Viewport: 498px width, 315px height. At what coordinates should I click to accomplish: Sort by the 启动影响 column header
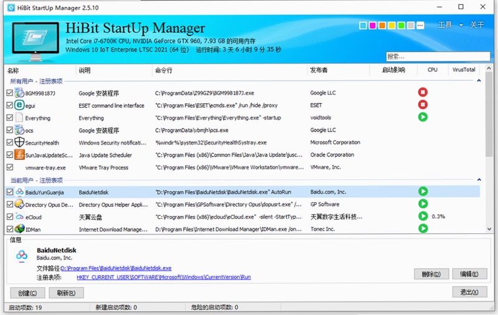(x=393, y=70)
